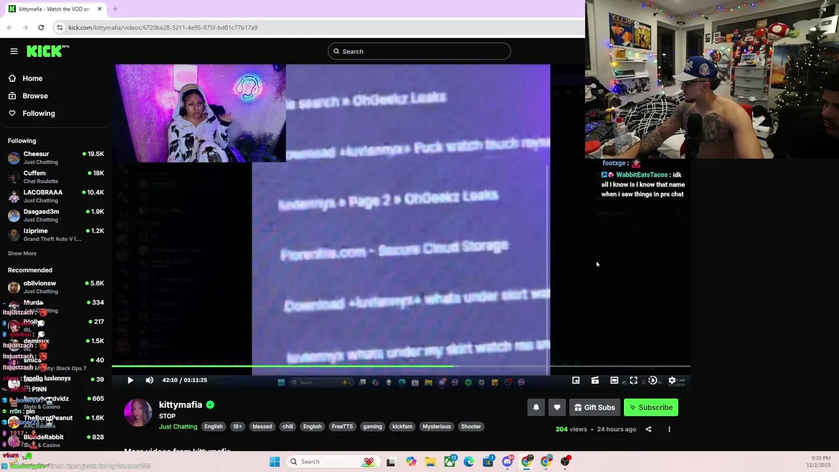Click the browser address bar URL
This screenshot has height=472, width=839.
coord(163,28)
